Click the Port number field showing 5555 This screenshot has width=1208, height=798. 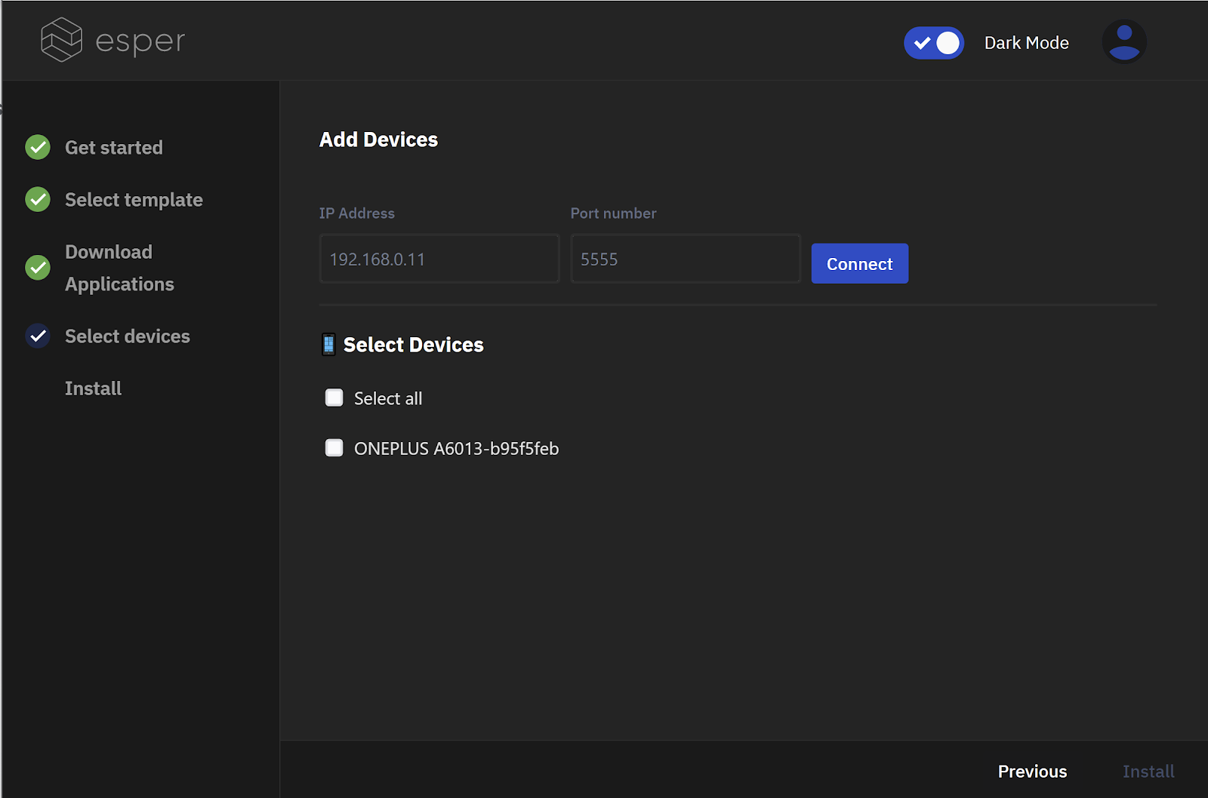coord(685,259)
